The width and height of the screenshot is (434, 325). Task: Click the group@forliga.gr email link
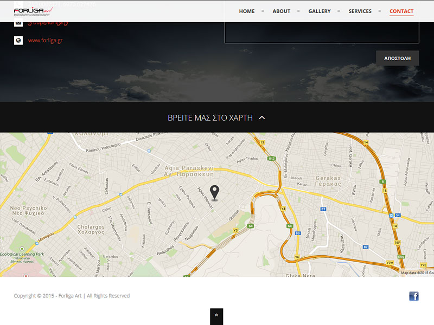(x=48, y=24)
